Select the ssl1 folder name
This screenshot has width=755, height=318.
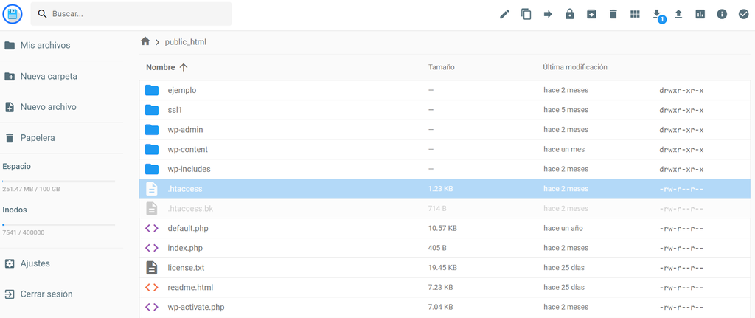pyautogui.click(x=175, y=110)
